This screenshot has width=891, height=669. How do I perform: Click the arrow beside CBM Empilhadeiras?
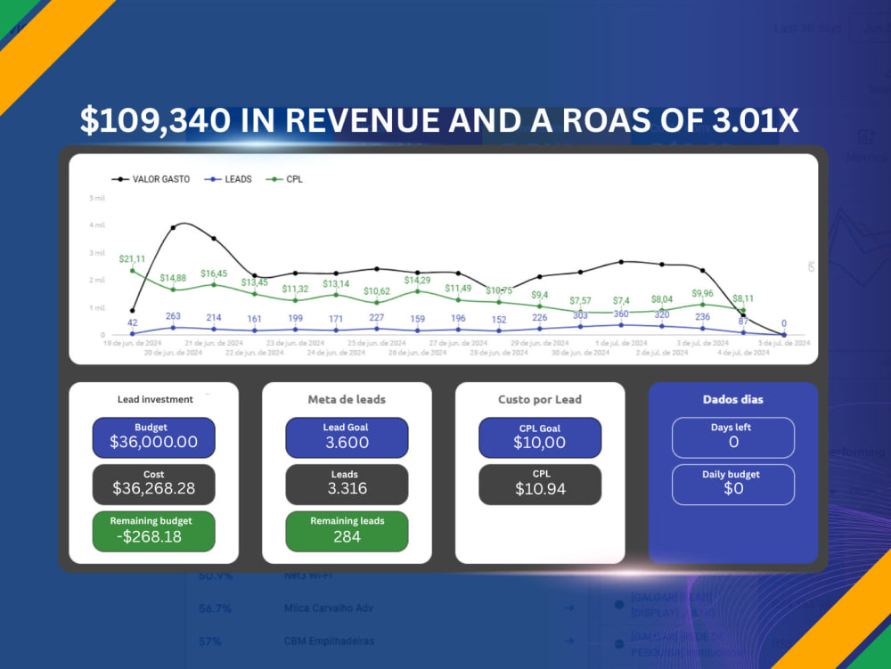[568, 641]
